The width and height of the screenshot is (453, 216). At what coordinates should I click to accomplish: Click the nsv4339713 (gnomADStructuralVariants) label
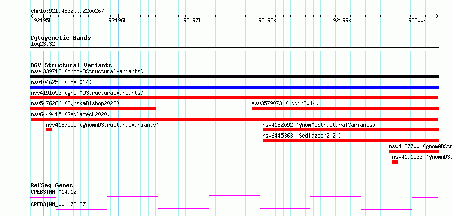point(87,71)
